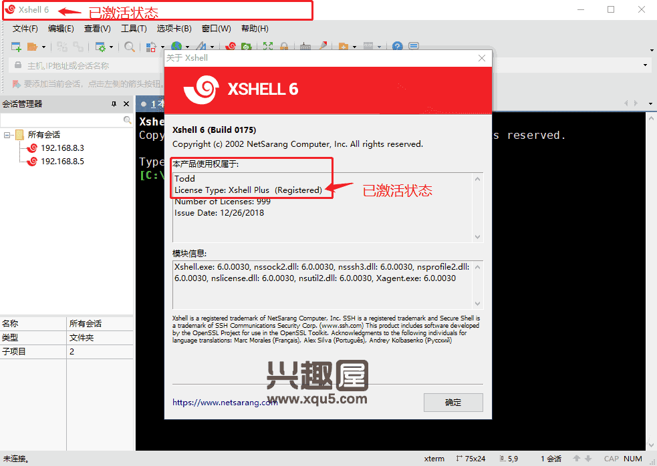The height and width of the screenshot is (466, 657).
Task: Open the 帮助(H) menu
Action: (x=255, y=29)
